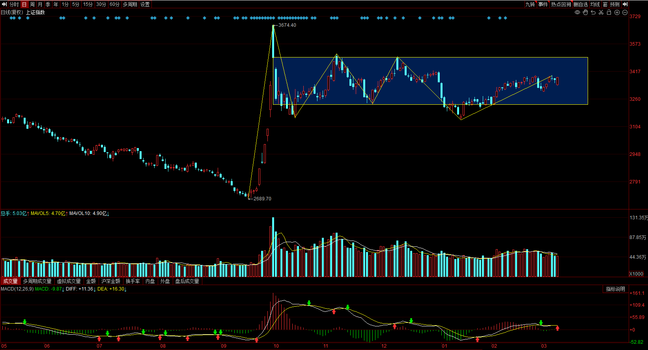Select the 金额 turnover tab
Screen dimensions: 648x350
pyautogui.click(x=91, y=281)
